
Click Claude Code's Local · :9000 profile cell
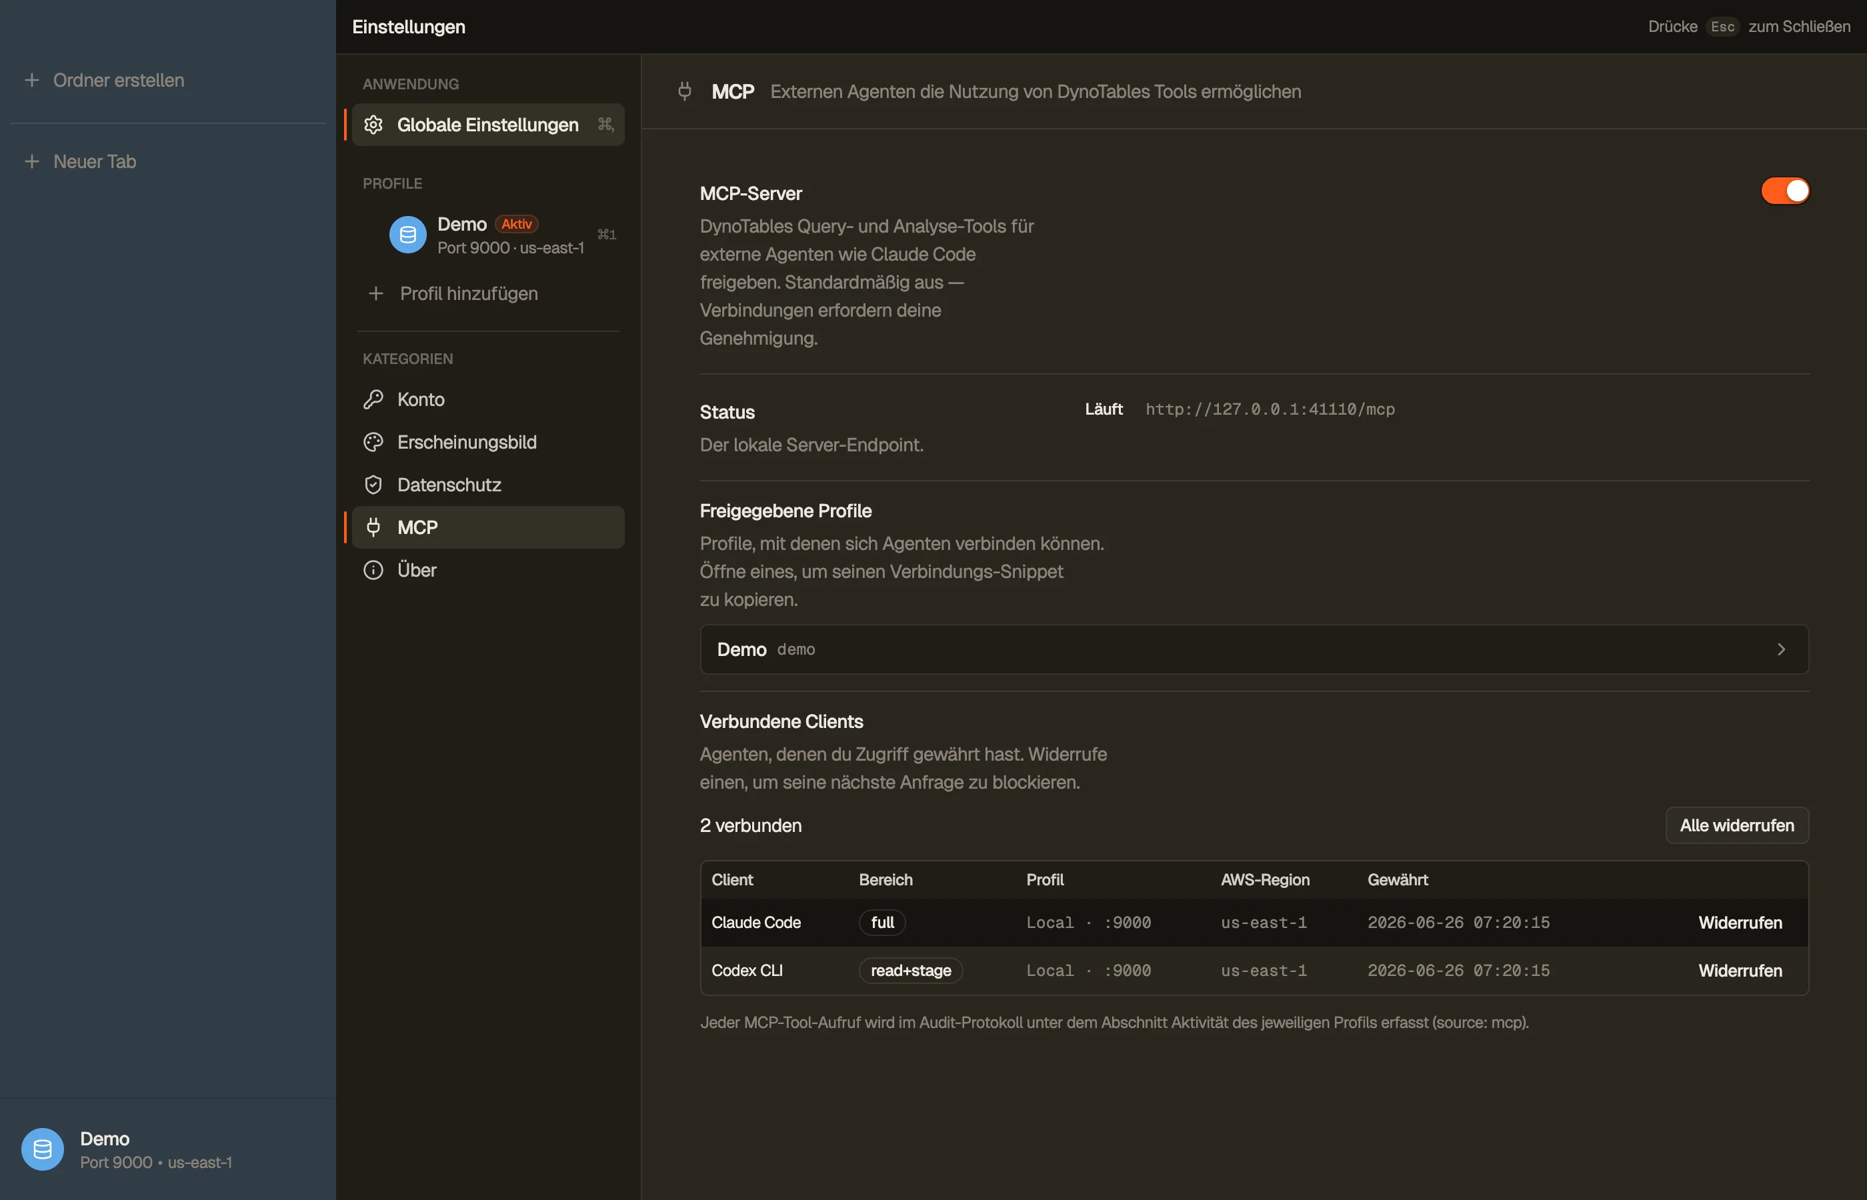pyautogui.click(x=1088, y=923)
